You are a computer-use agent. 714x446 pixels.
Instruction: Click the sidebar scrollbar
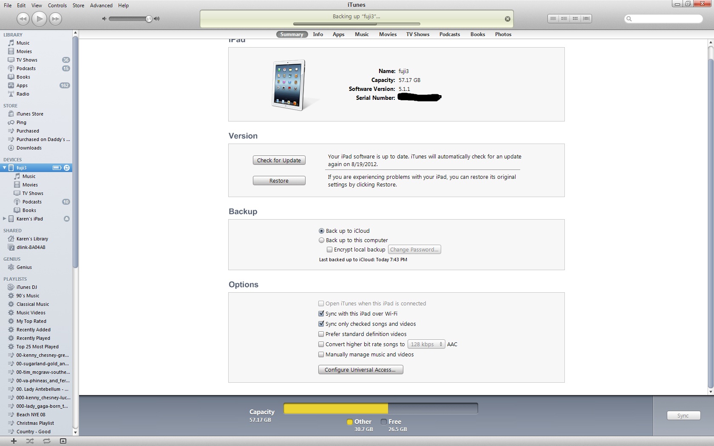click(x=75, y=153)
